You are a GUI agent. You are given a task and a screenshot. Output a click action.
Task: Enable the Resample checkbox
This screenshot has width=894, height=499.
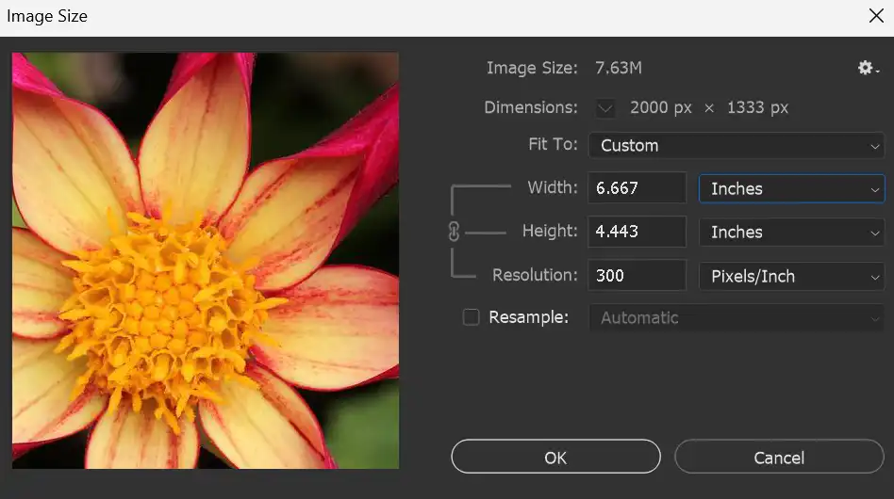point(471,317)
